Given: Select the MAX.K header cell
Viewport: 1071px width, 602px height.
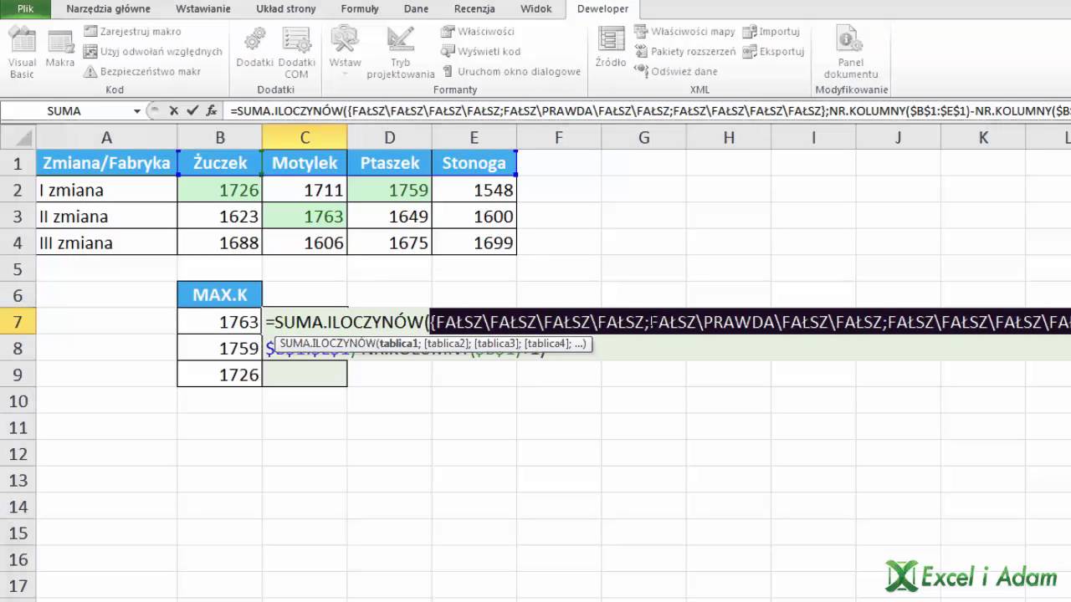Looking at the screenshot, I should [220, 295].
